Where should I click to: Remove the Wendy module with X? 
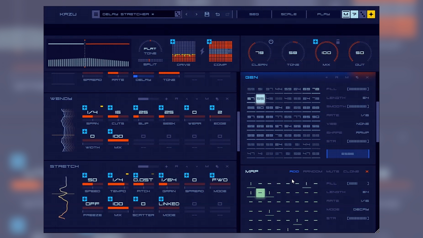[x=227, y=99]
